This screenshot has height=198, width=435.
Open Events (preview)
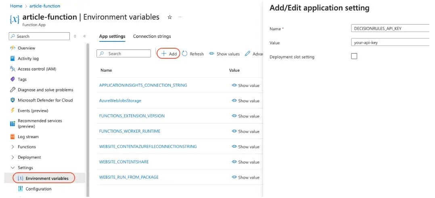[x=29, y=111]
